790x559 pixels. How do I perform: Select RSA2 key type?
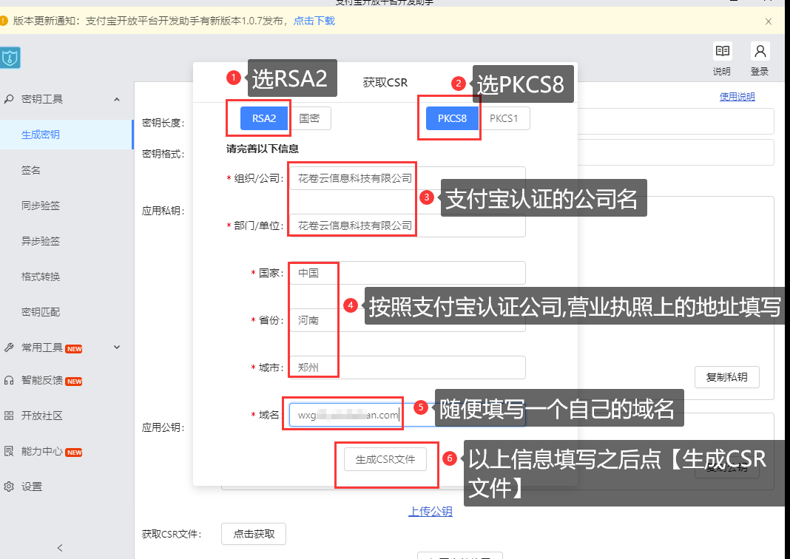[264, 118]
